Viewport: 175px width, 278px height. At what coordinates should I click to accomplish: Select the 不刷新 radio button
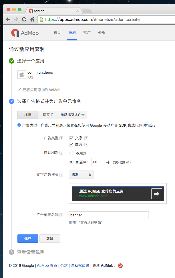pyautogui.click(x=71, y=153)
